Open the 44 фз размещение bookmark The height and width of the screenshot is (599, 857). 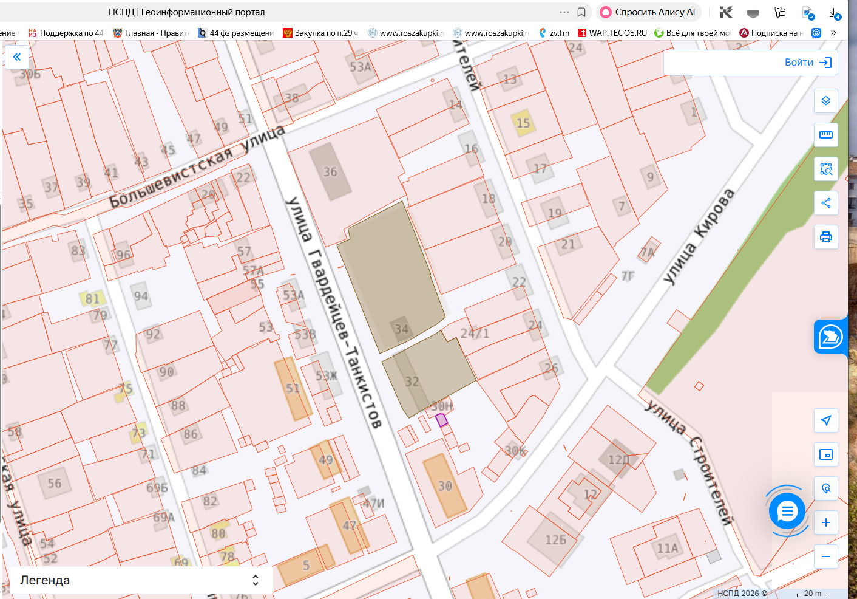point(236,33)
